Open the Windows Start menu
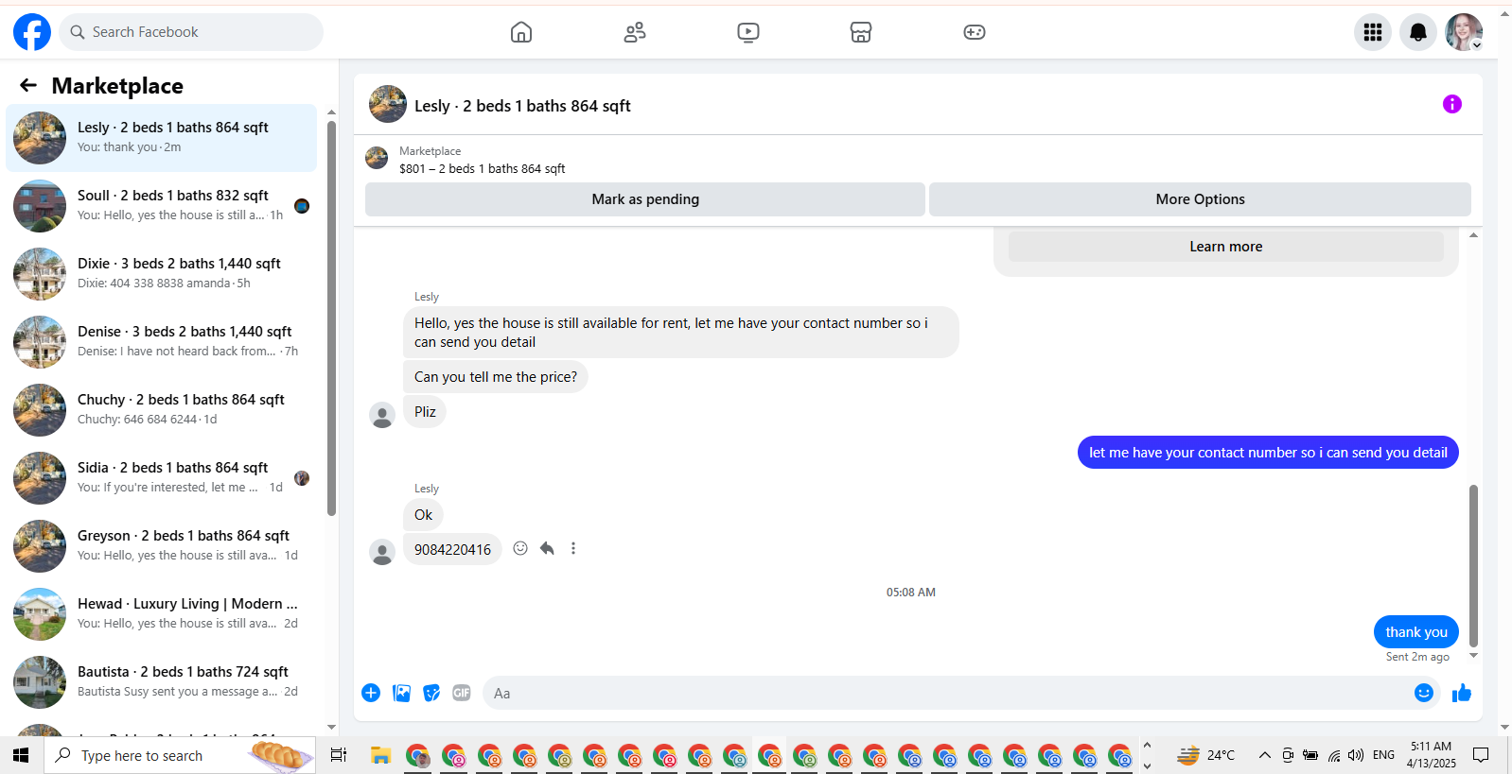This screenshot has height=774, width=1512. tap(21, 755)
